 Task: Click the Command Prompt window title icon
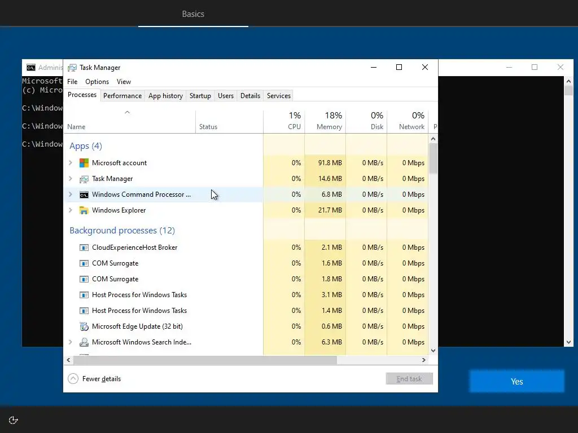[31, 68]
